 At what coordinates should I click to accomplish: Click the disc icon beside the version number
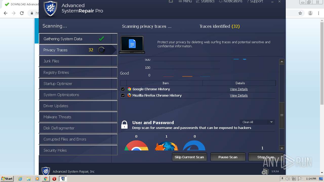pyautogui.click(x=265, y=171)
